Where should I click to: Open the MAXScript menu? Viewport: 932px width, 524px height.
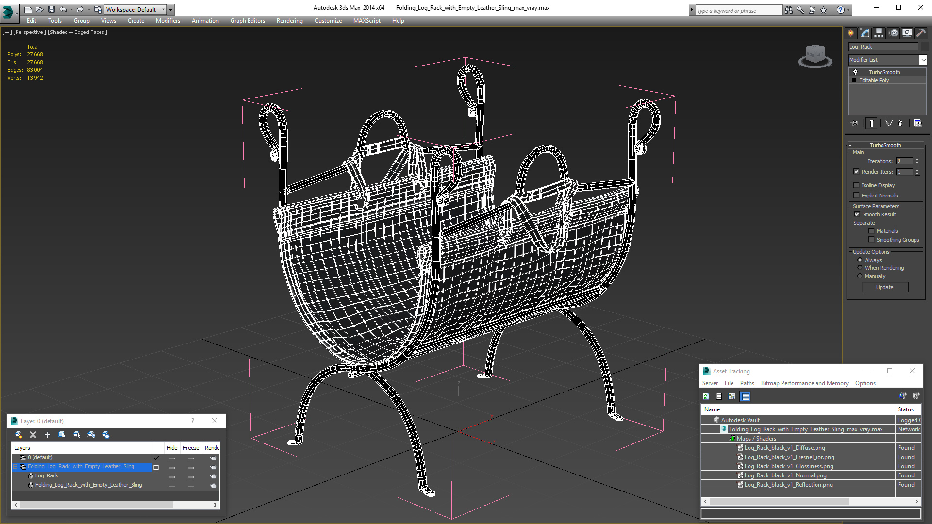(366, 21)
